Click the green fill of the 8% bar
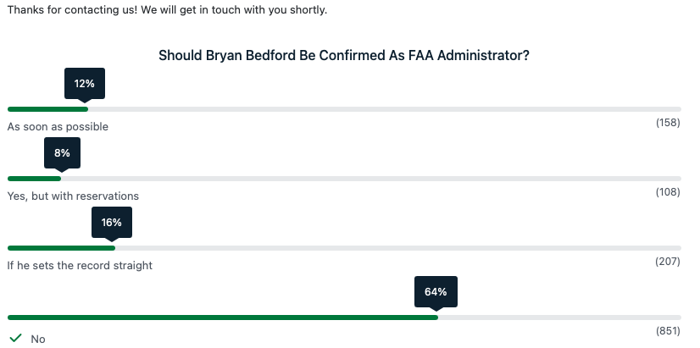The height and width of the screenshot is (348, 700). (34, 179)
